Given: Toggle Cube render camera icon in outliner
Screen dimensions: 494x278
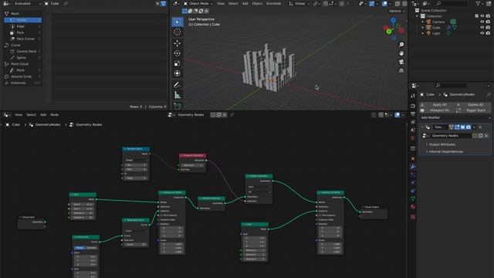Looking at the screenshot, I should pyautogui.click(x=488, y=28).
